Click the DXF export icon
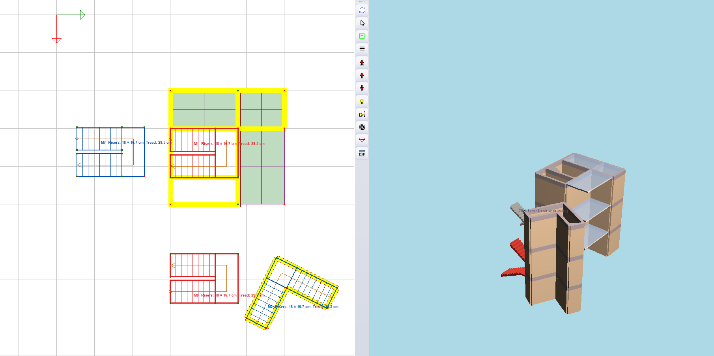Image resolution: width=714 pixels, height=356 pixels. click(x=362, y=153)
